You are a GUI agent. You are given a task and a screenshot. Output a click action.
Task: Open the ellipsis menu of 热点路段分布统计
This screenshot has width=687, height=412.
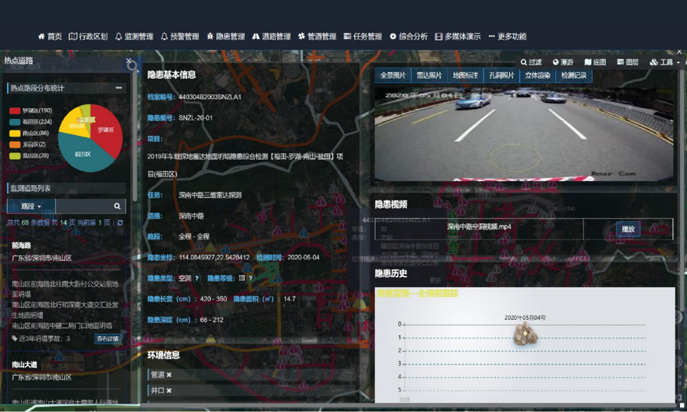[x=118, y=87]
